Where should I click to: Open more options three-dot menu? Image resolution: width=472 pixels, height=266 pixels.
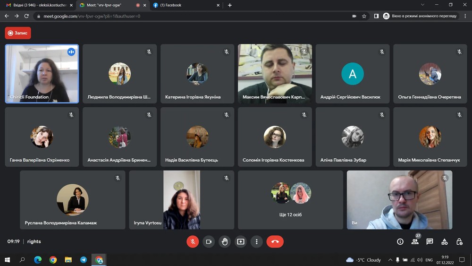pos(257,241)
